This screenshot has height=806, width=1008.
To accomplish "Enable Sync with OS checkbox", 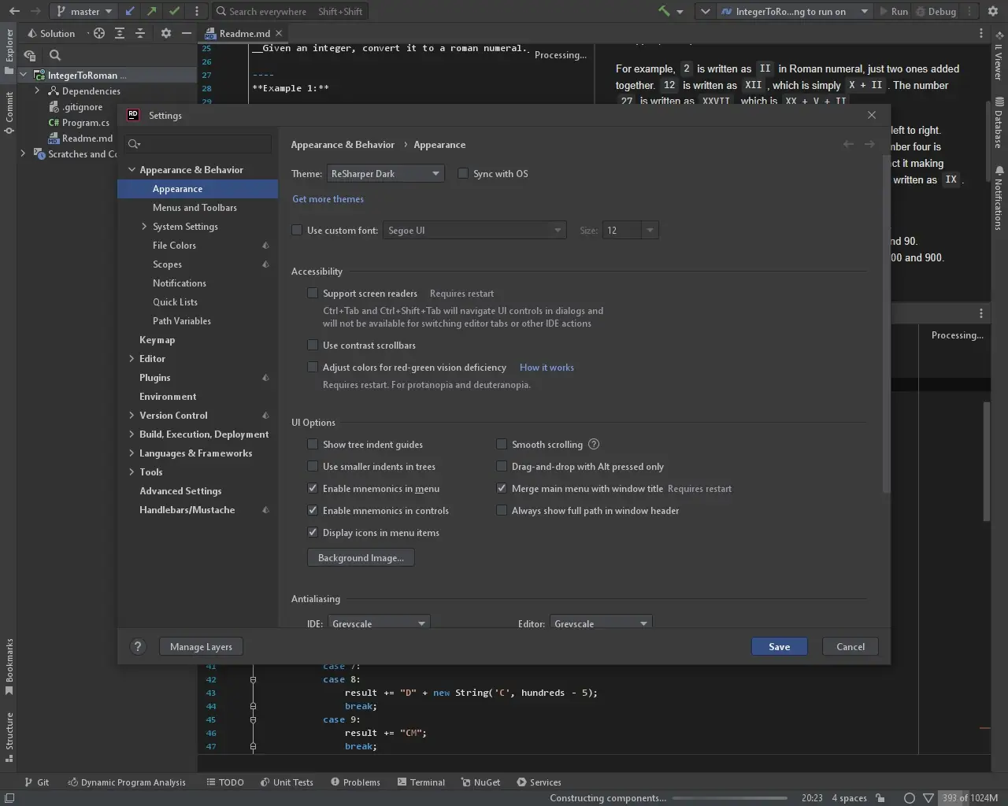I will (463, 173).
